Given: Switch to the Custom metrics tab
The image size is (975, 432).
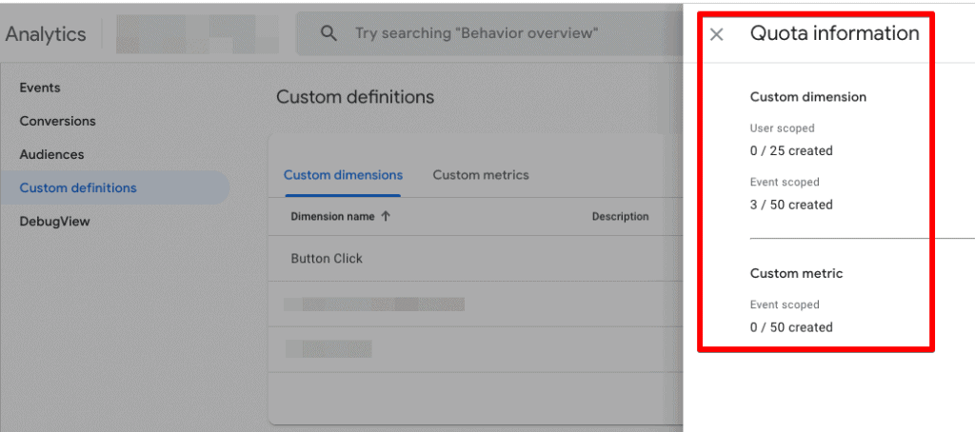Looking at the screenshot, I should pyautogui.click(x=480, y=175).
